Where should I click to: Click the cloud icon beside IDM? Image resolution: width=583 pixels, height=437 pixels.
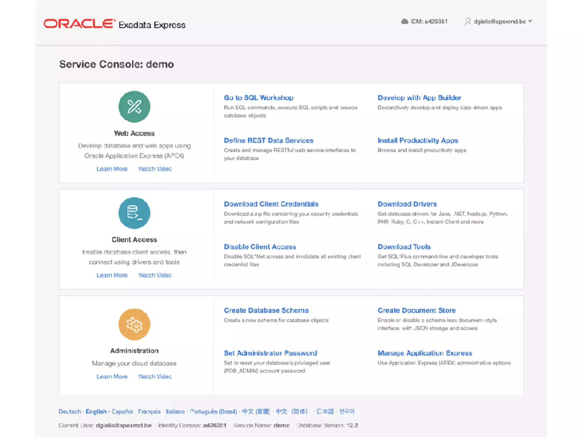[x=404, y=21]
